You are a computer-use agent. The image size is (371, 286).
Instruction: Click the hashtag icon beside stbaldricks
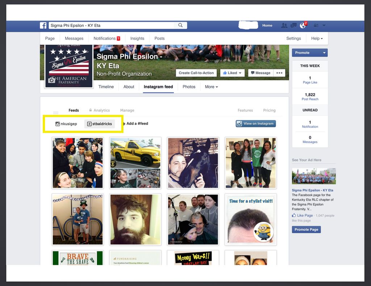pos(89,124)
